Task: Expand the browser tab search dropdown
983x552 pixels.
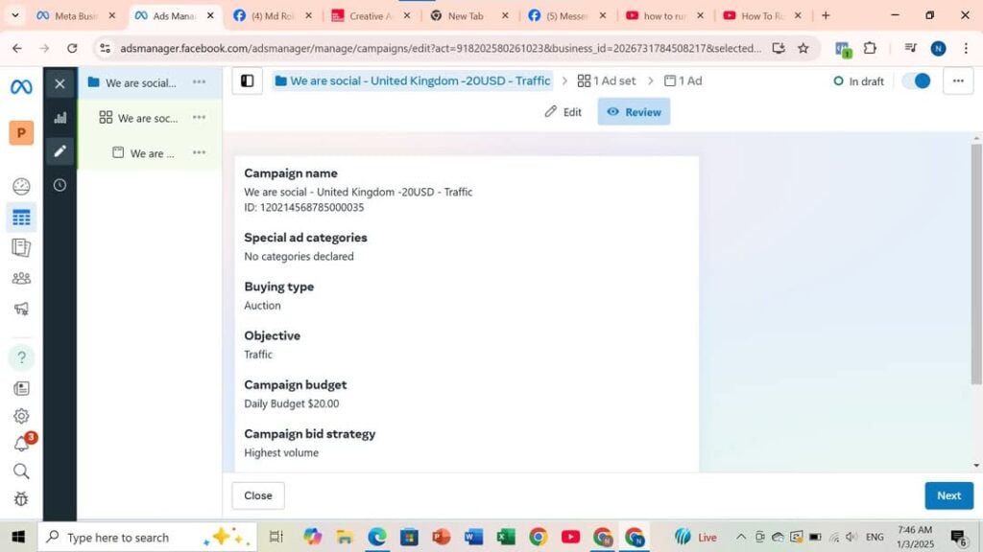Action: click(x=15, y=15)
